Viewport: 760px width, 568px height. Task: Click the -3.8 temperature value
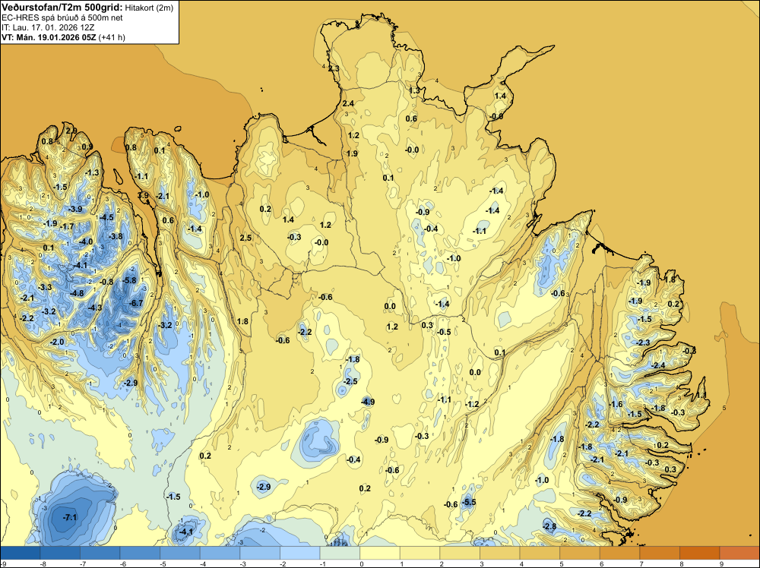coord(116,236)
